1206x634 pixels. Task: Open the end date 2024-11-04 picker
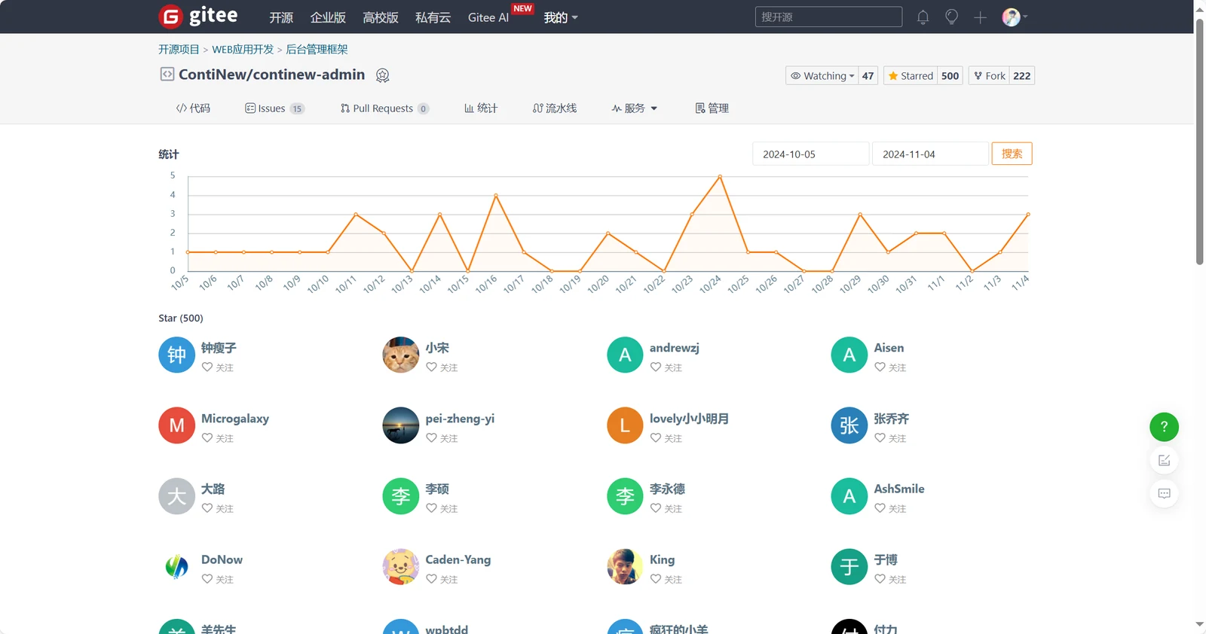click(930, 154)
